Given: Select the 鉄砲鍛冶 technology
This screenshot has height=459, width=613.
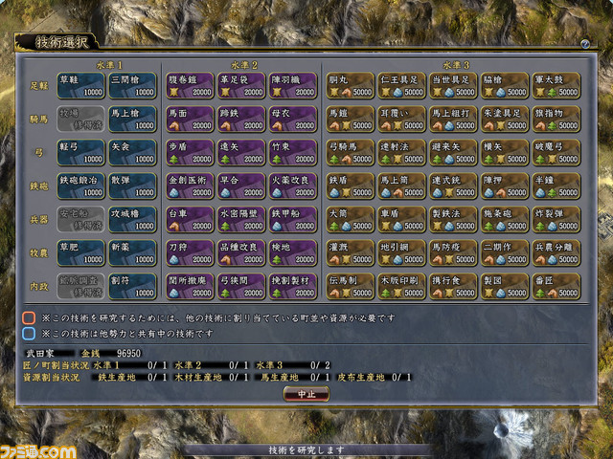Looking at the screenshot, I should [x=80, y=186].
